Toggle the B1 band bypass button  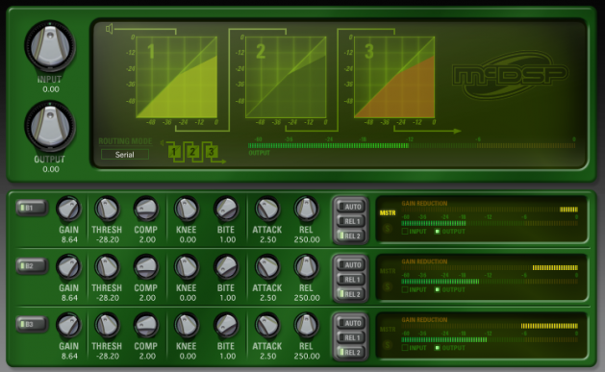(x=32, y=208)
